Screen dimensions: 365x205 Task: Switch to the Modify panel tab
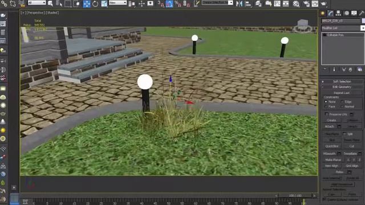pos(331,13)
